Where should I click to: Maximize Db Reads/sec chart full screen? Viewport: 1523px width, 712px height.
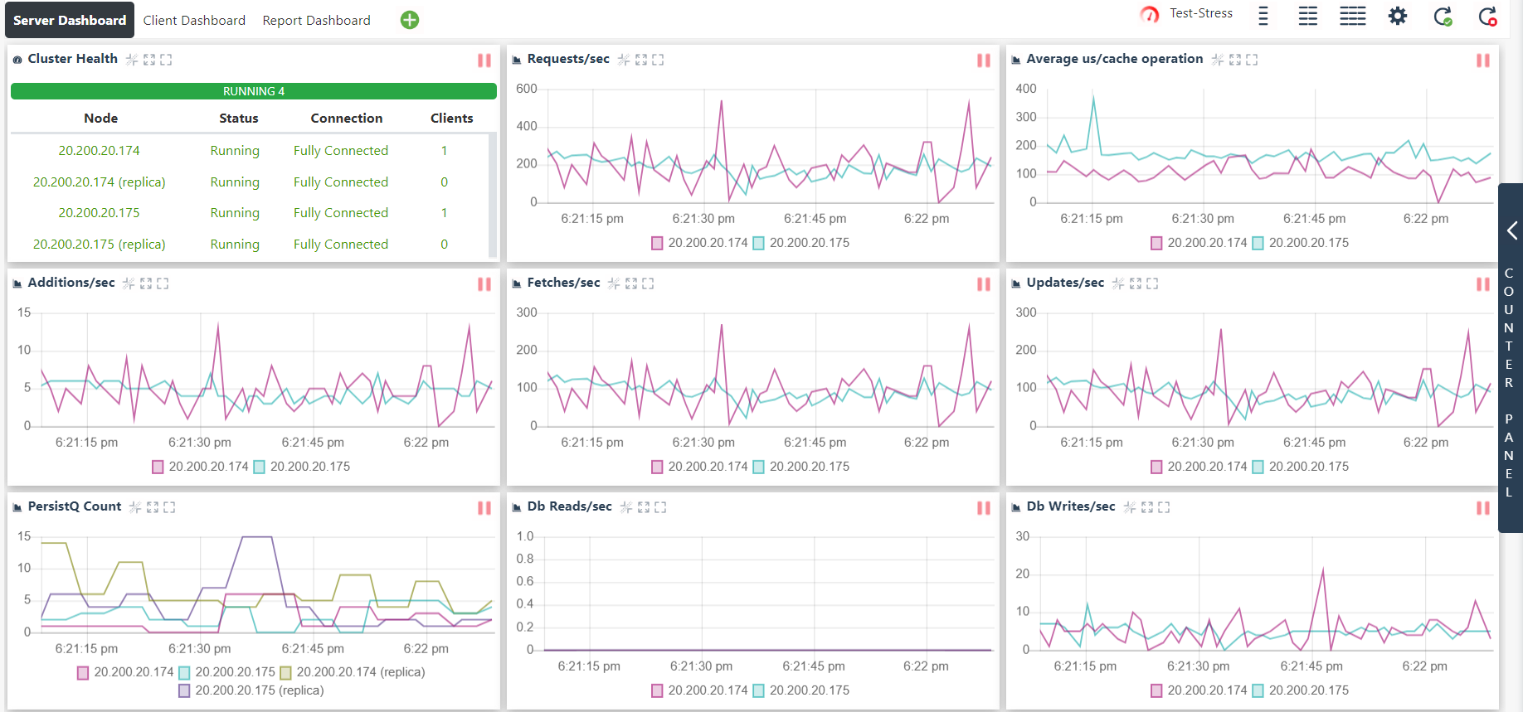(x=660, y=507)
